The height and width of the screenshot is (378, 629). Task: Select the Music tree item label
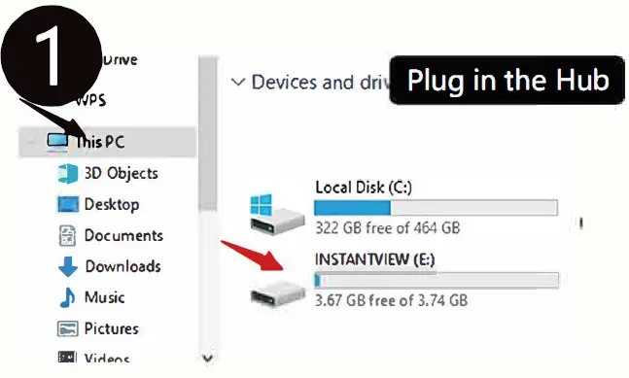click(x=104, y=297)
